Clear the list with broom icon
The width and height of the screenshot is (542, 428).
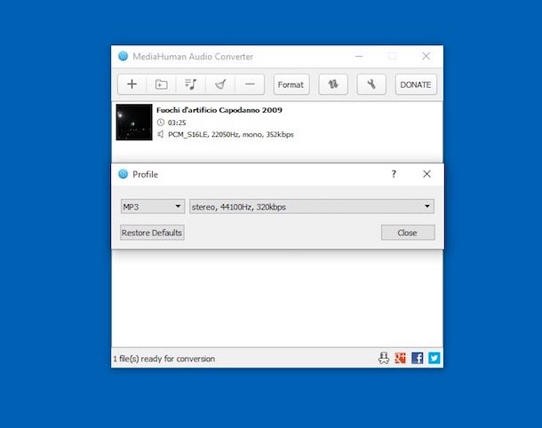[220, 84]
